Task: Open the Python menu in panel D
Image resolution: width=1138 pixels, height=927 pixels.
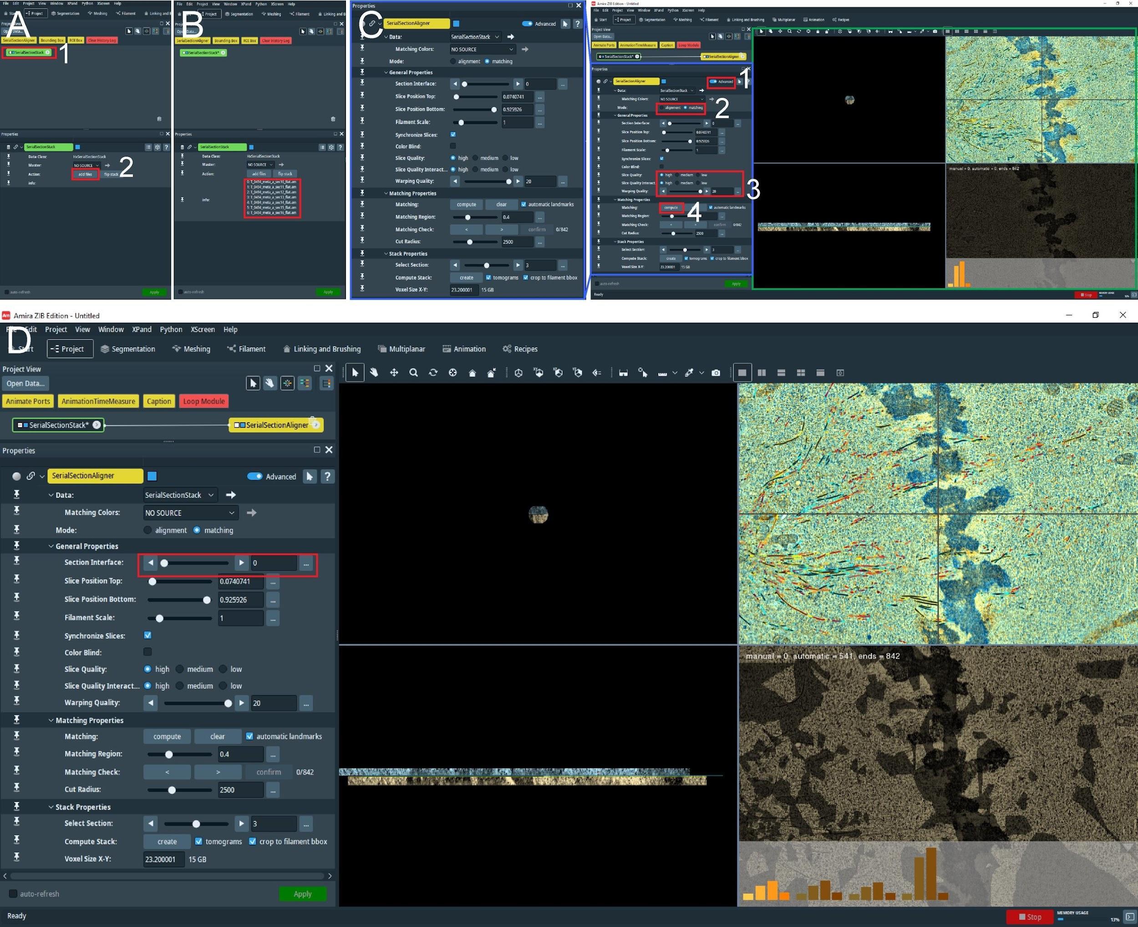Action: pos(171,329)
